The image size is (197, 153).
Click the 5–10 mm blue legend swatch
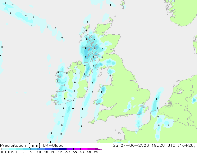pyautogui.click(x=34, y=149)
